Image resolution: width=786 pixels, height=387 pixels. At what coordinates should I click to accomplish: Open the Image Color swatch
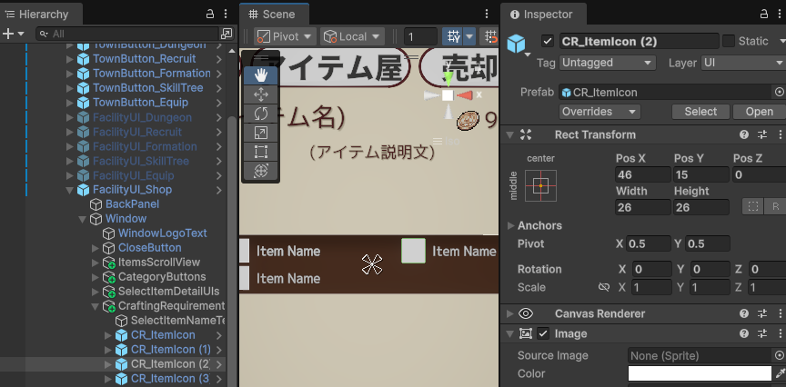[x=699, y=373]
